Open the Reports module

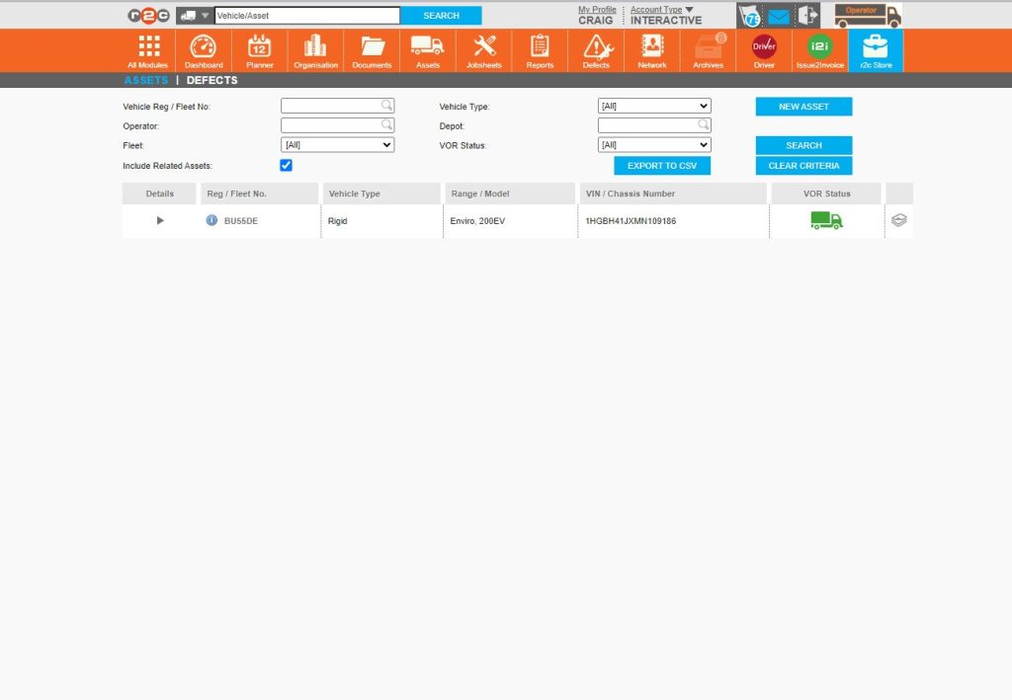[540, 49]
